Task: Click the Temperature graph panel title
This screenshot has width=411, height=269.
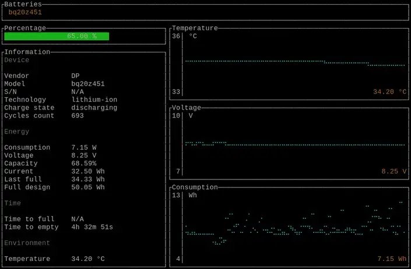Action: [195, 28]
